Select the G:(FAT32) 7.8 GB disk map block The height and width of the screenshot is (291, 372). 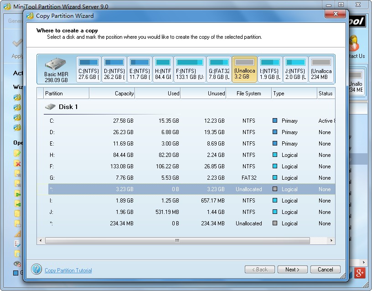click(x=219, y=69)
